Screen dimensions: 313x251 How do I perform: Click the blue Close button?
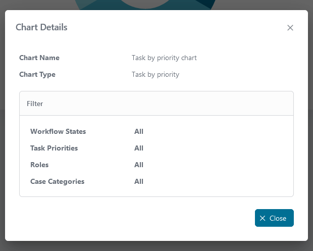click(274, 218)
